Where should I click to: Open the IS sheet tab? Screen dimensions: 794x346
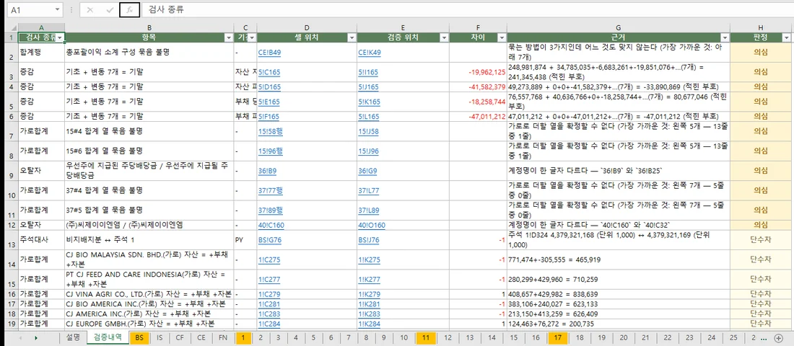coord(159,338)
